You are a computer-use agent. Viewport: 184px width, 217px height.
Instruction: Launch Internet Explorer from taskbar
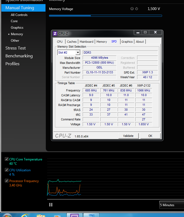click(x=24, y=215)
